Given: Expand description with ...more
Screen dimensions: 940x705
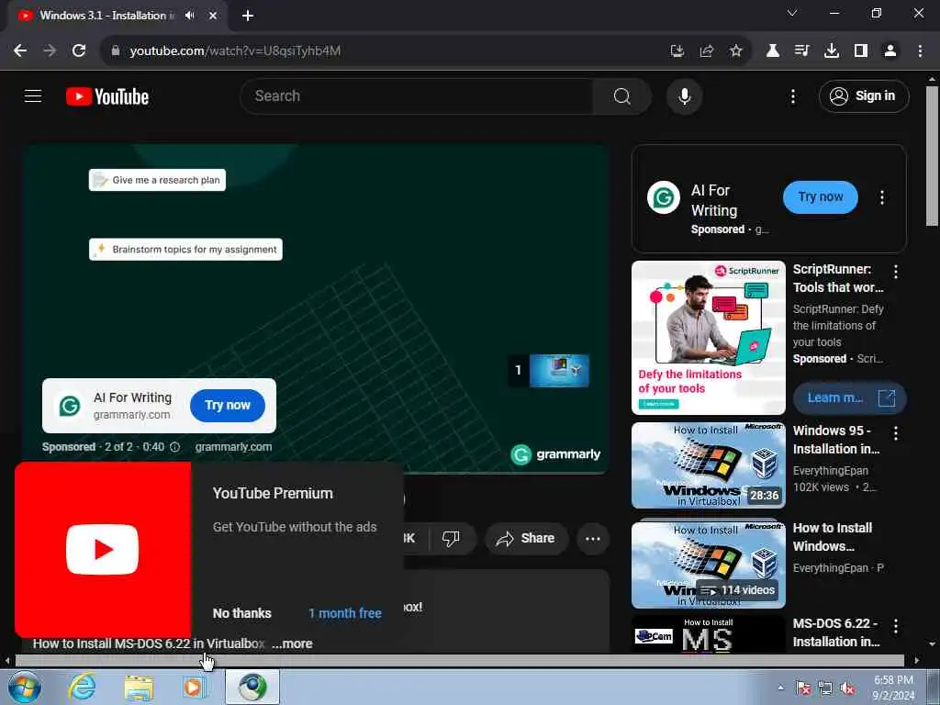Looking at the screenshot, I should (x=292, y=643).
